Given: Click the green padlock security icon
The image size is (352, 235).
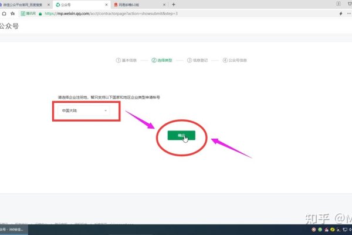Looking at the screenshot, I should click(40, 14).
